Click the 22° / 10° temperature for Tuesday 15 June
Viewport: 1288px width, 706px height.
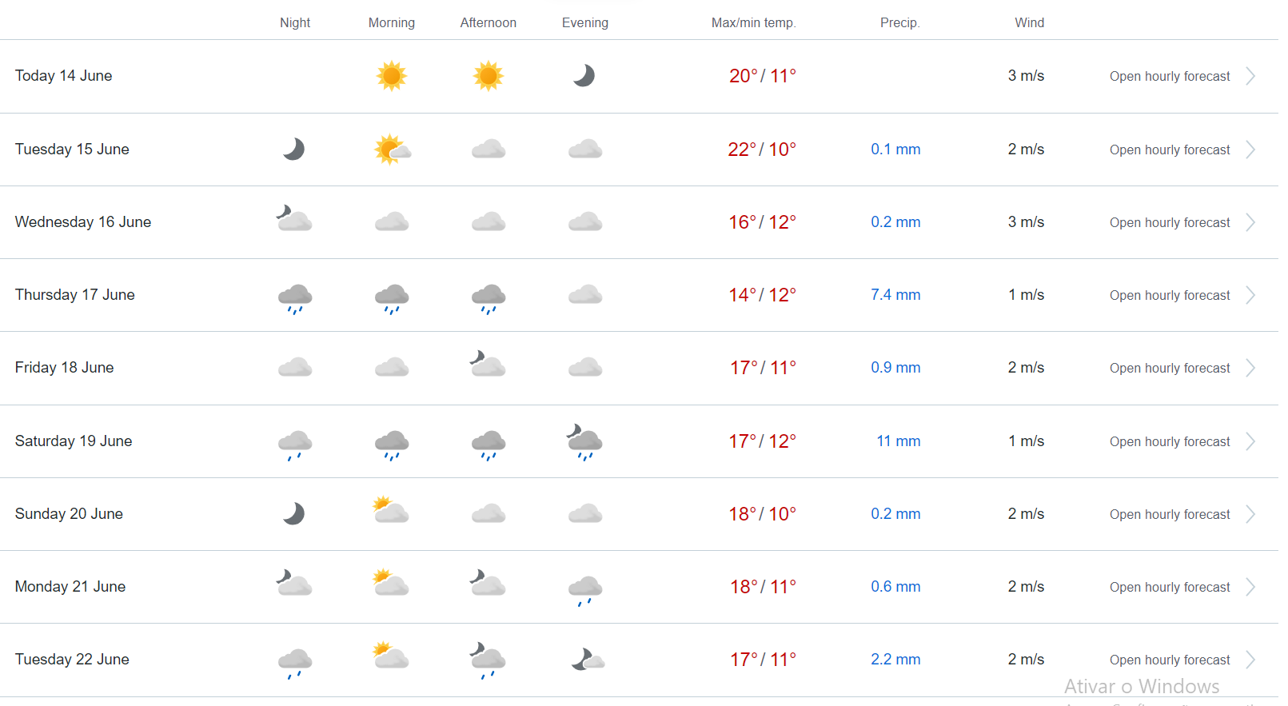[762, 150]
